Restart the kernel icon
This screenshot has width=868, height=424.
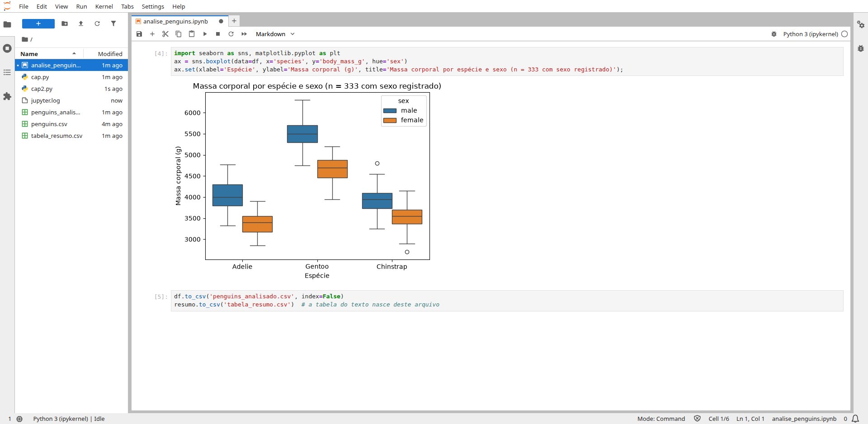231,34
